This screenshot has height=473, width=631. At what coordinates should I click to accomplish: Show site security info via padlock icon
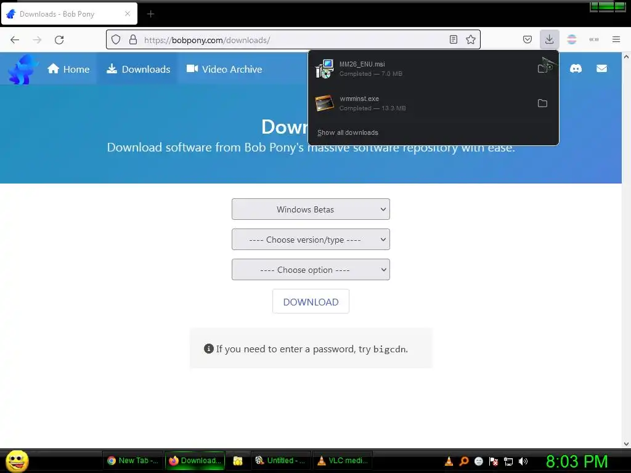pos(133,40)
